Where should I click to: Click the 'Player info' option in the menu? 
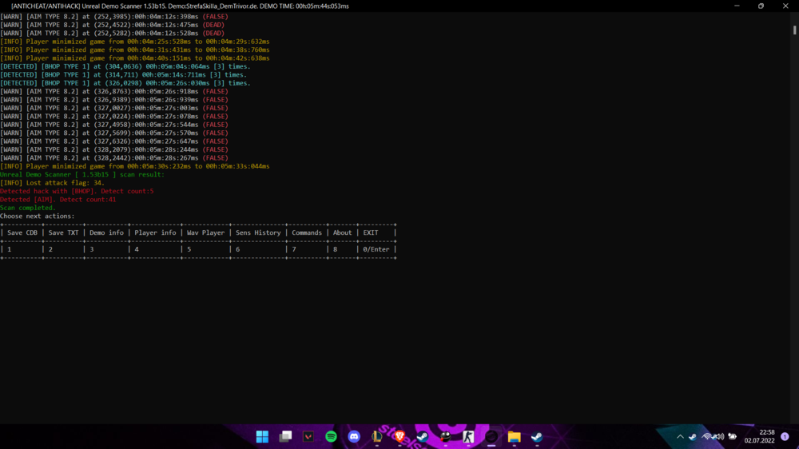pyautogui.click(x=156, y=233)
